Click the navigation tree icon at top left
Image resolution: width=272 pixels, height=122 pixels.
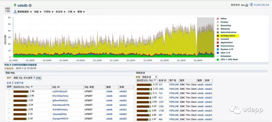(x=8, y=10)
